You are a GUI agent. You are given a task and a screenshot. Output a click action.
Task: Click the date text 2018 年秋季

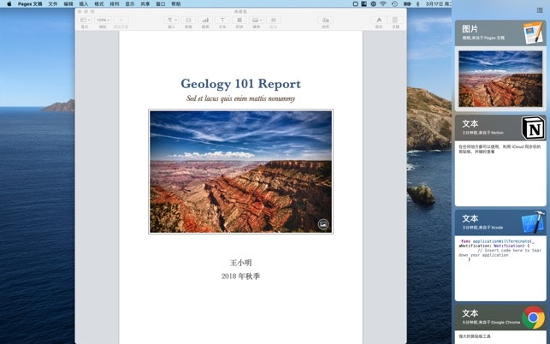click(240, 276)
